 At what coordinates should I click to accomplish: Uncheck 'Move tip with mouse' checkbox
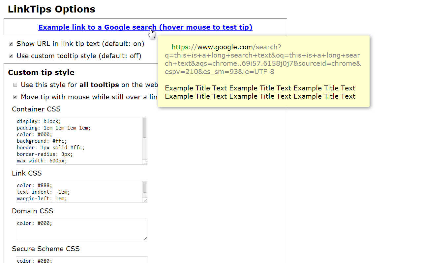click(x=15, y=97)
